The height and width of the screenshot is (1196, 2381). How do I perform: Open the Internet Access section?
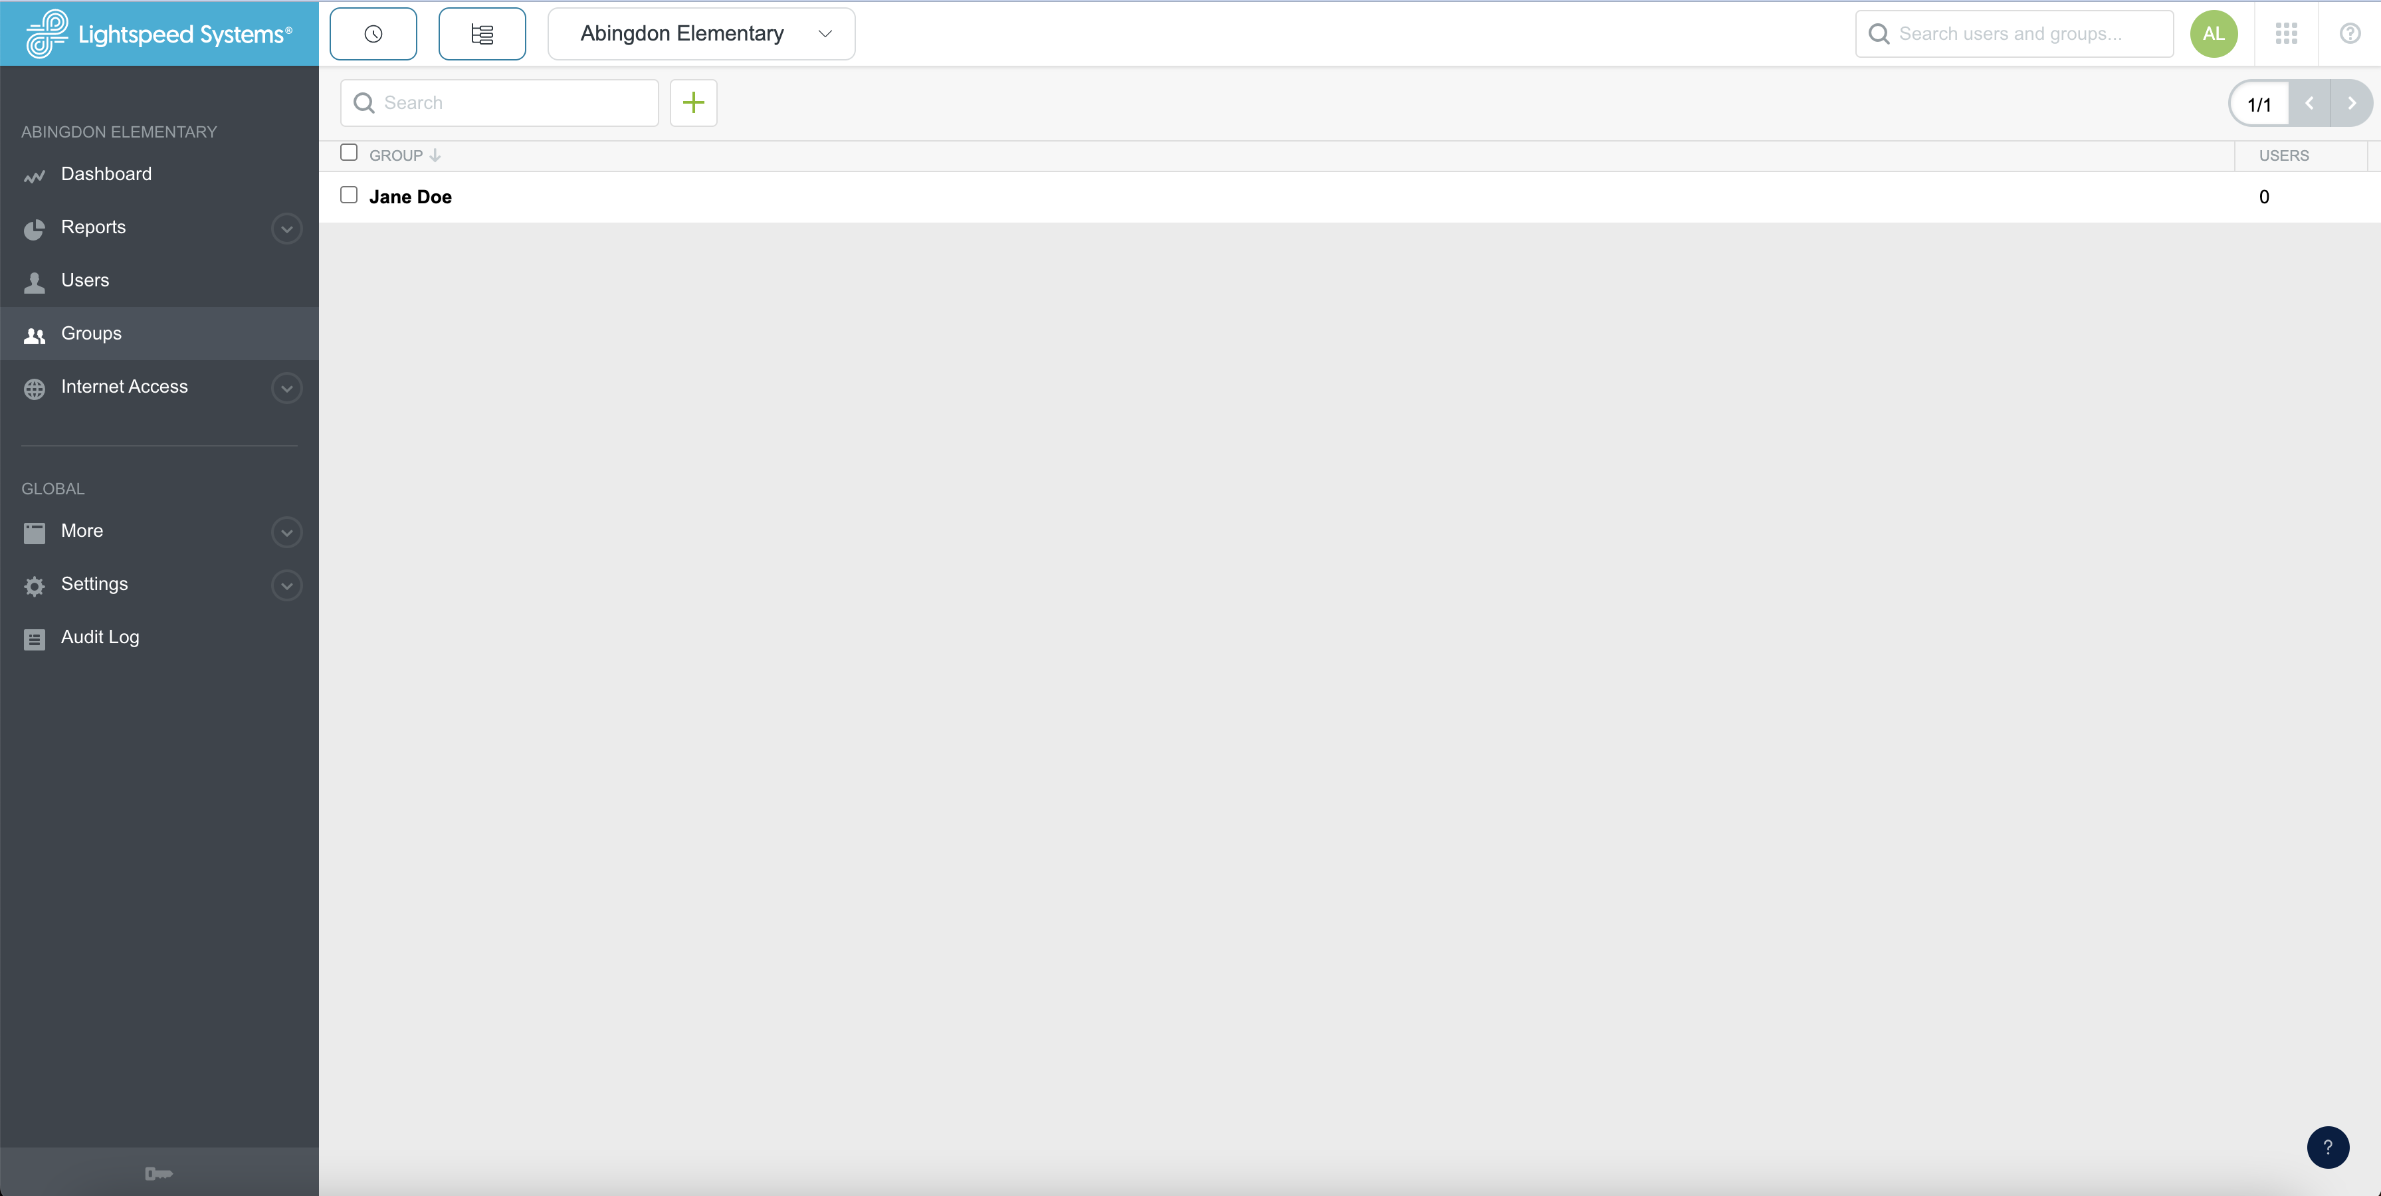pyautogui.click(x=124, y=386)
